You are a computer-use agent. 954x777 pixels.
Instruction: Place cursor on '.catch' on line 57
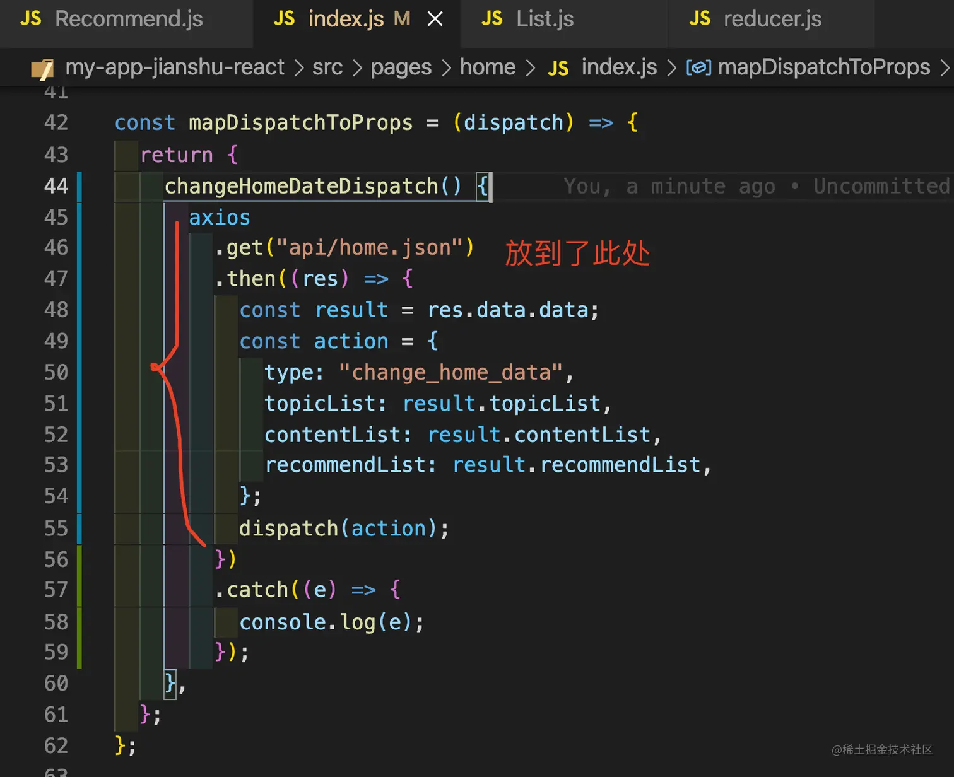click(251, 590)
